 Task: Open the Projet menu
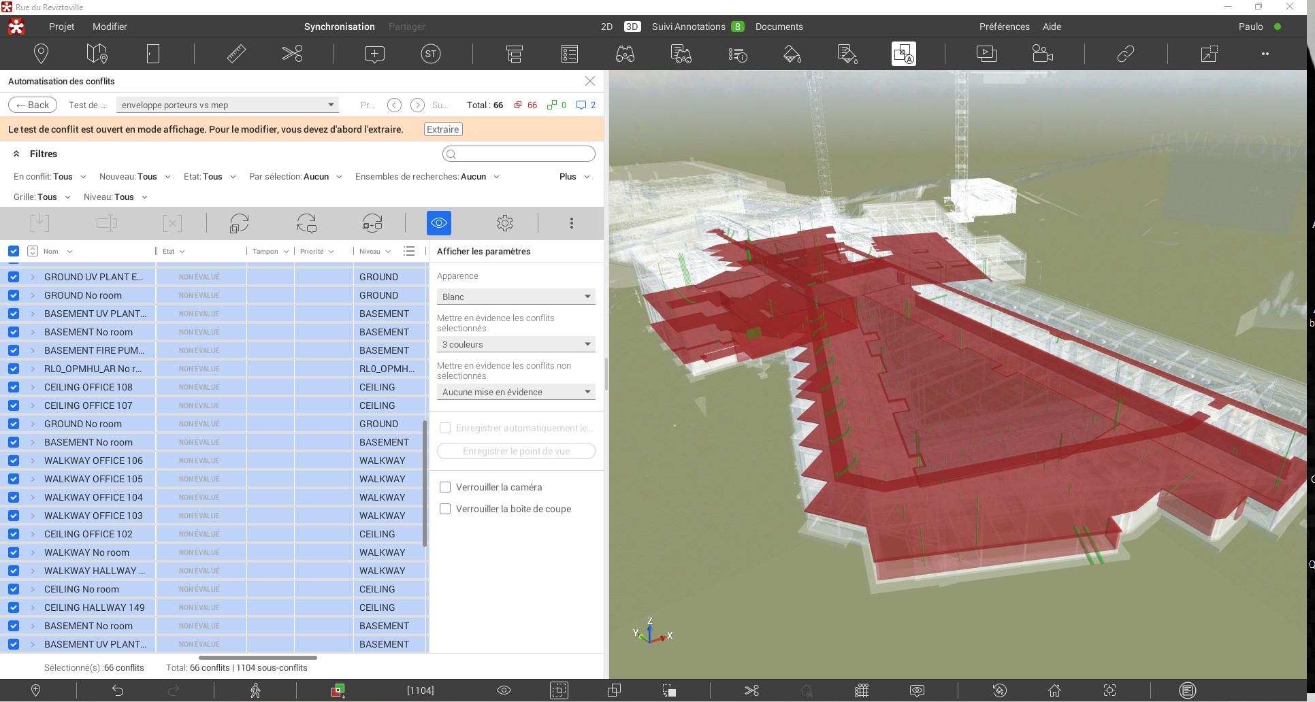(61, 27)
